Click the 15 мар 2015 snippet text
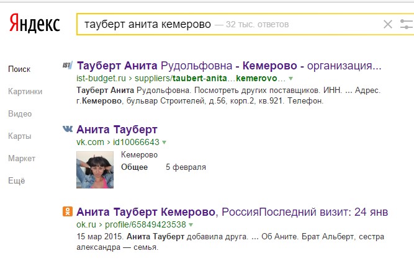The width and height of the screenshot is (414, 261). [x=99, y=236]
